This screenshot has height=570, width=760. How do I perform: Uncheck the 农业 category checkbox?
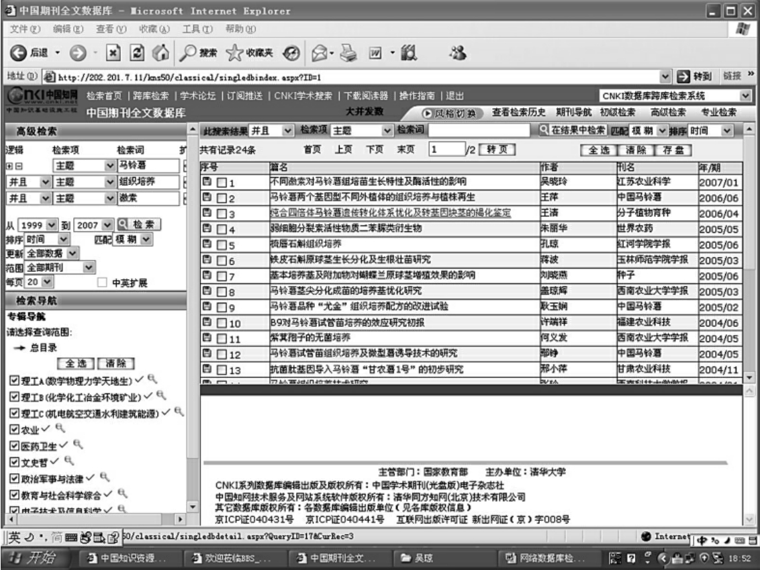point(15,430)
